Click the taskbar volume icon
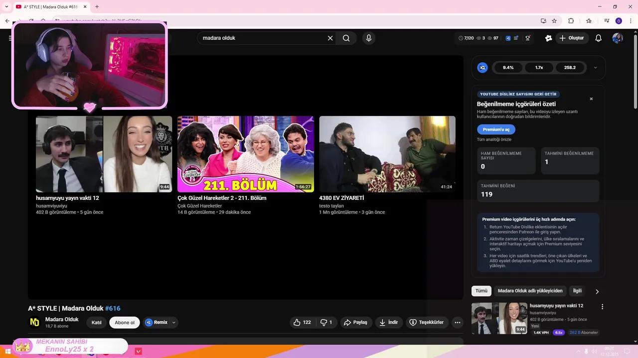The height and width of the screenshot is (358, 638). (594, 351)
